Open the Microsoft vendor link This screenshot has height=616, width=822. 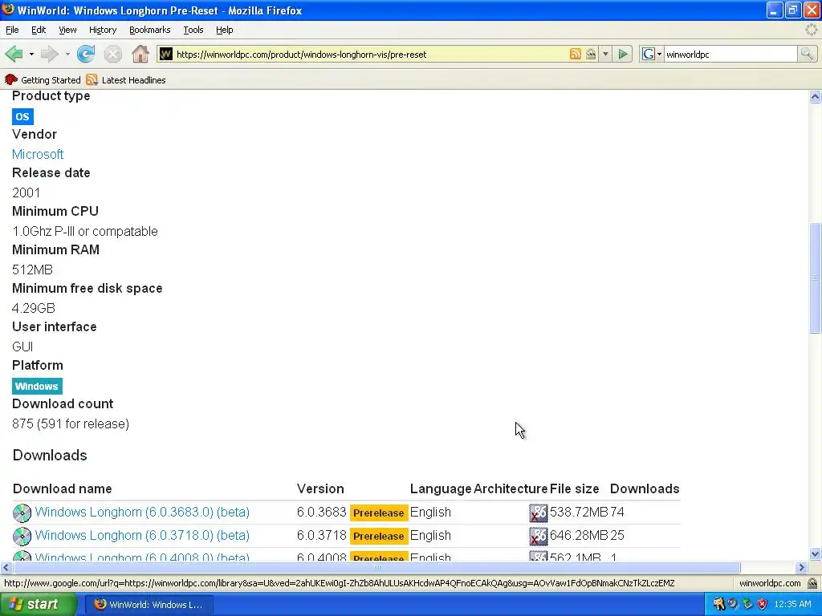click(38, 154)
